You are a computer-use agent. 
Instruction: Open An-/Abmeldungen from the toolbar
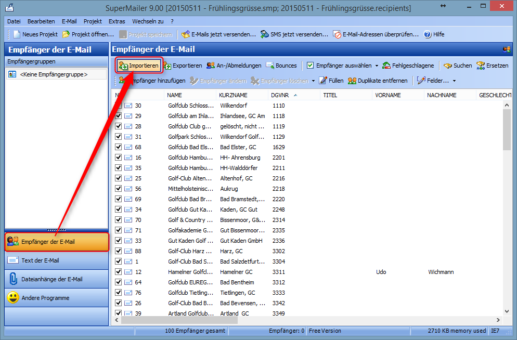pos(211,66)
